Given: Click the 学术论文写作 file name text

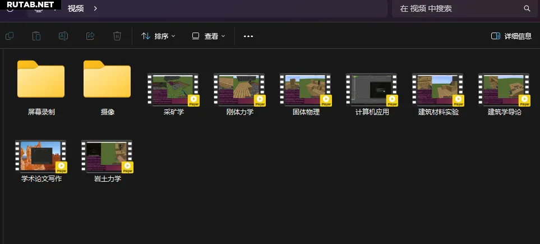Looking at the screenshot, I should pyautogui.click(x=41, y=179).
